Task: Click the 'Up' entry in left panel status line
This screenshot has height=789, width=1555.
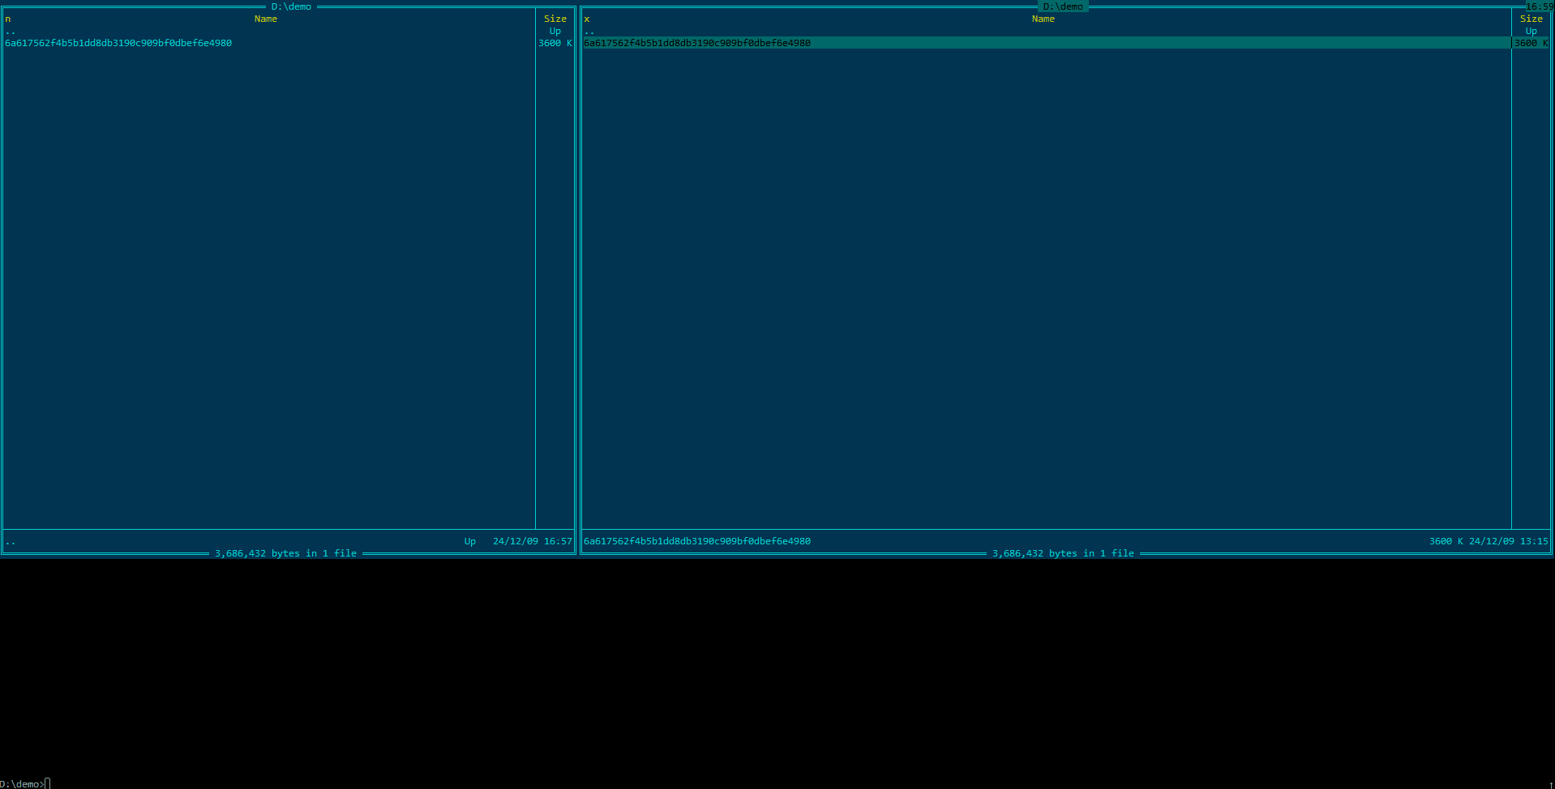Action: click(470, 541)
